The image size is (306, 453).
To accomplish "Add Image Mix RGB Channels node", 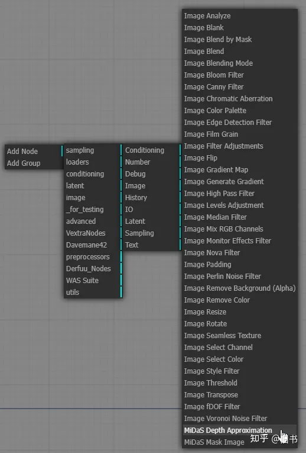I will coord(240,229).
